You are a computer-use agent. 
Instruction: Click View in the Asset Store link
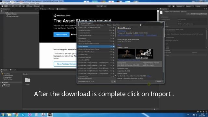pyautogui.click(x=124, y=35)
